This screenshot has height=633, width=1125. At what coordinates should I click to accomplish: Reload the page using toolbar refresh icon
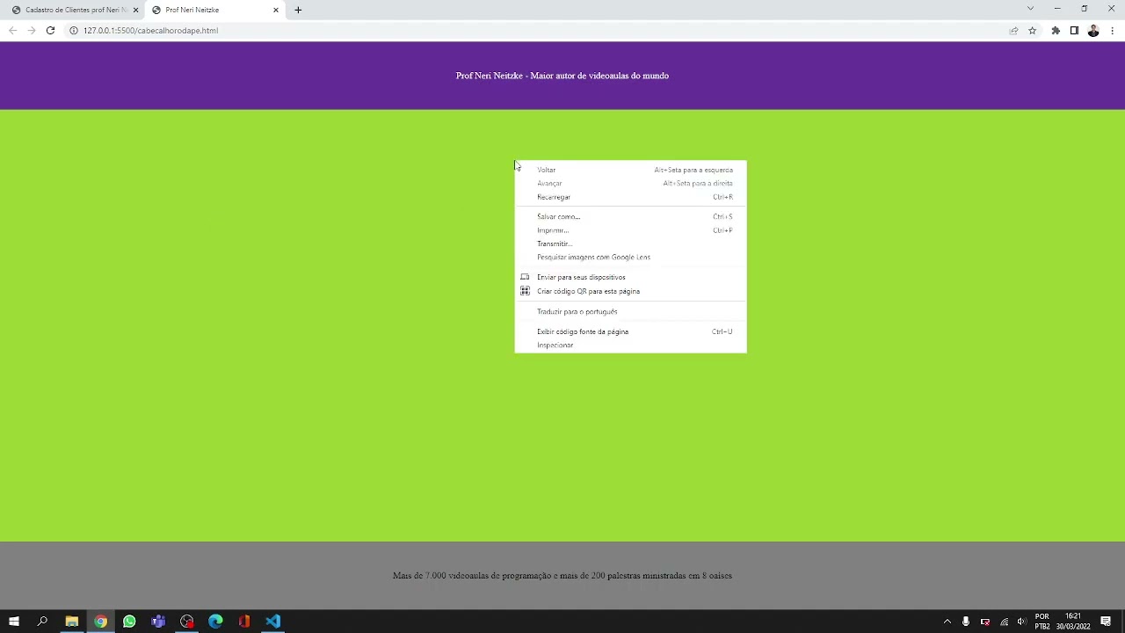[x=50, y=30]
